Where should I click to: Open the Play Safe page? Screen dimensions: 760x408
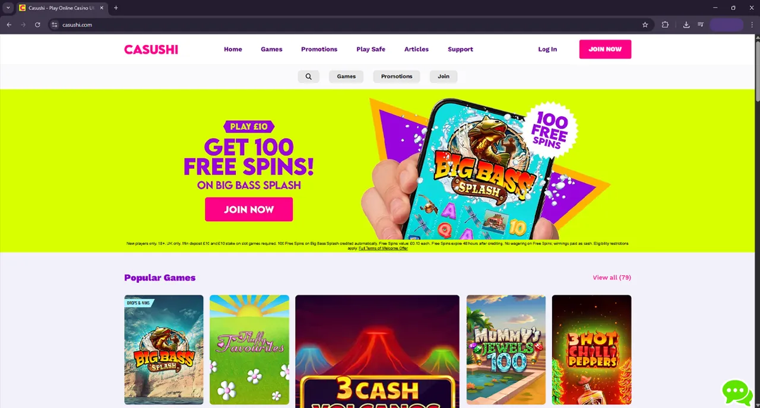pos(370,49)
